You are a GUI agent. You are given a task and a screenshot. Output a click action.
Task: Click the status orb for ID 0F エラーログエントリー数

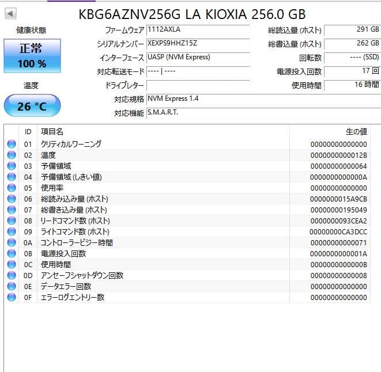[x=12, y=297]
